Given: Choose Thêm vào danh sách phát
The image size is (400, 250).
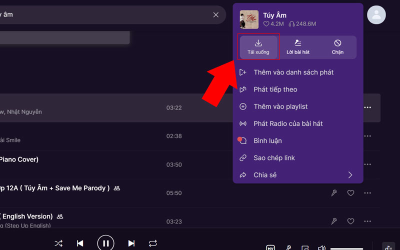Looking at the screenshot, I should pyautogui.click(x=298, y=72).
